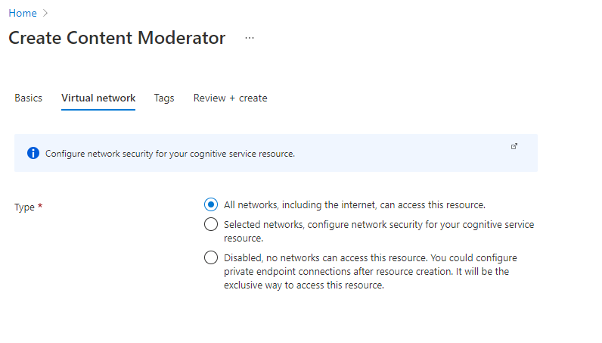Click the Home breadcrumb link

pyautogui.click(x=22, y=13)
